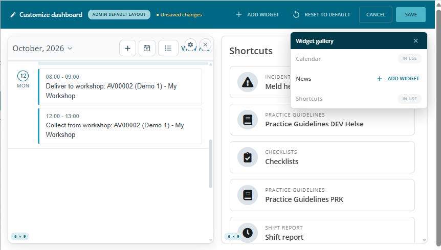The height and width of the screenshot is (250, 441).
Task: Open the Shift report shortcut
Action: [x=322, y=231]
